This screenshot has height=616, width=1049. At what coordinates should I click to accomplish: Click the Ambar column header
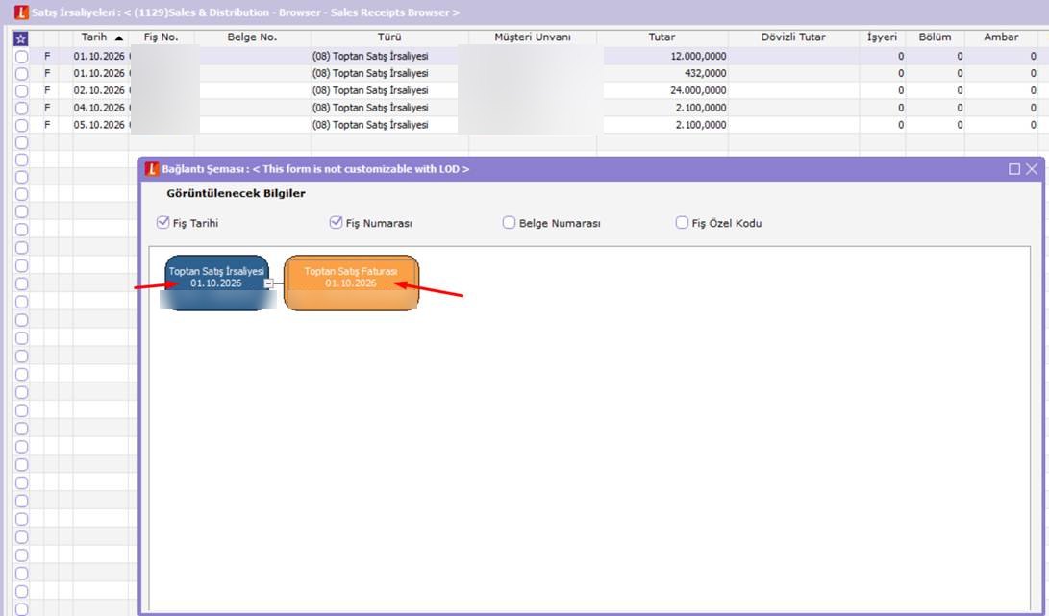[x=1001, y=37]
